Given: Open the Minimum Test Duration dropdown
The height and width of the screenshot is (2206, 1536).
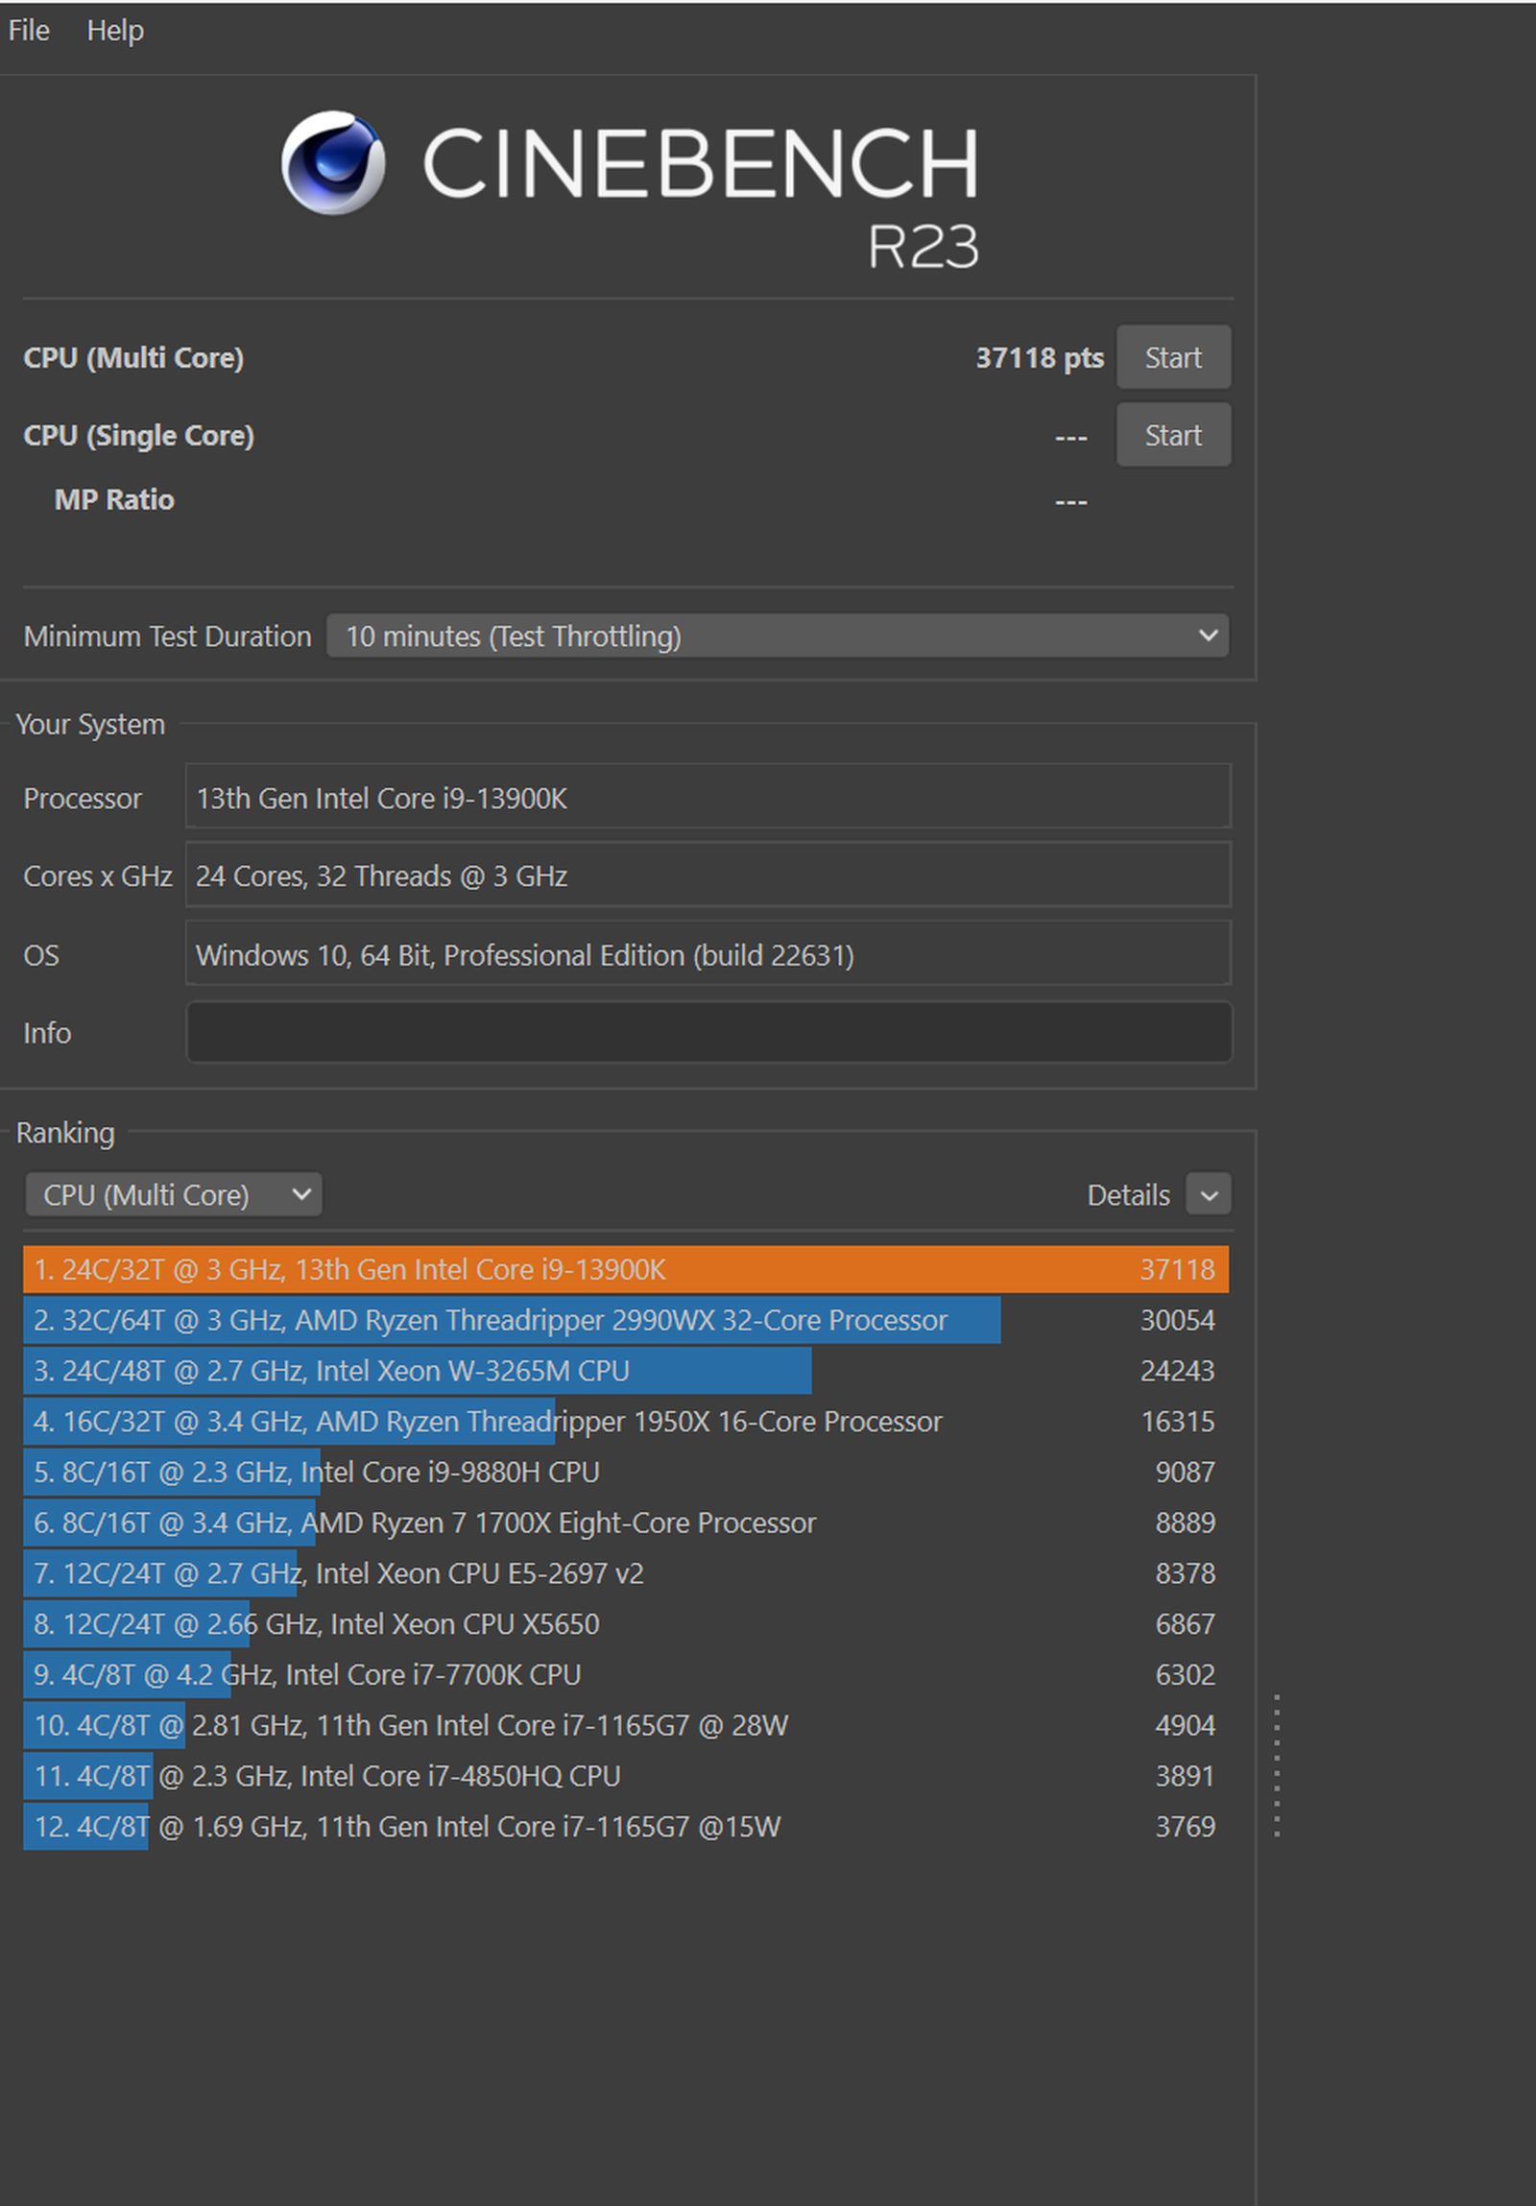Looking at the screenshot, I should coord(778,636).
